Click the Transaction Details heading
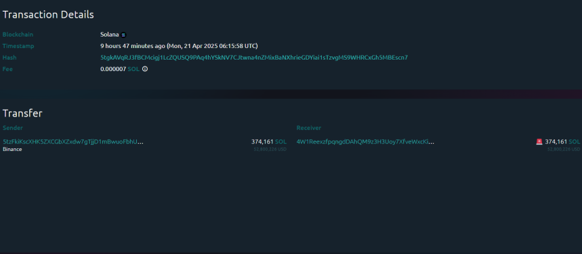Viewport: 582px width, 254px height. 48,15
